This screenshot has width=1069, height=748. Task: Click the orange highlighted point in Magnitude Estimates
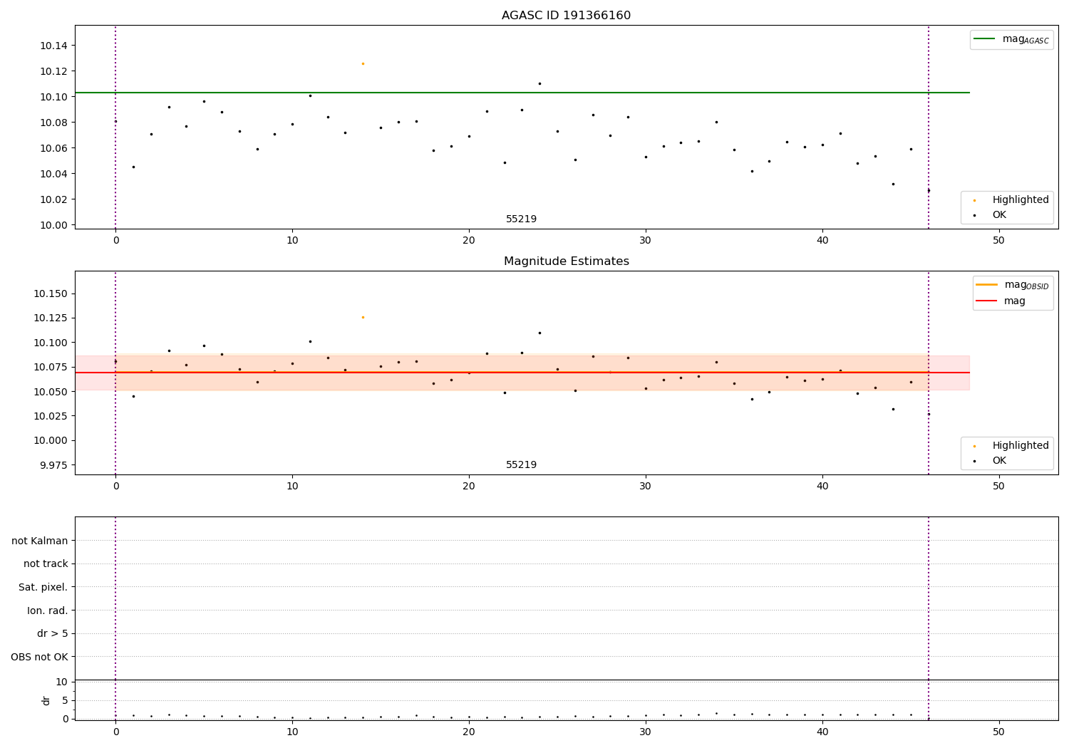tap(363, 317)
